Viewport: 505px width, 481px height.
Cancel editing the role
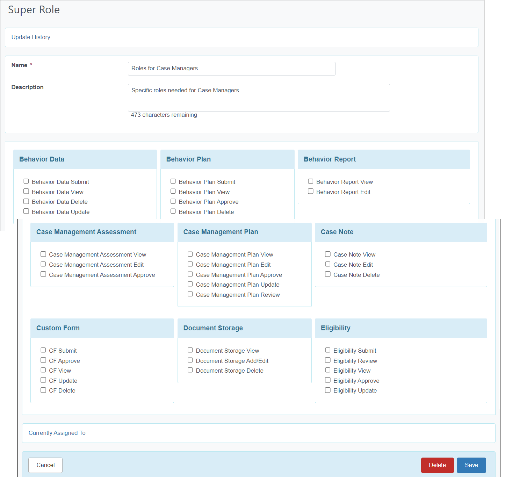45,465
